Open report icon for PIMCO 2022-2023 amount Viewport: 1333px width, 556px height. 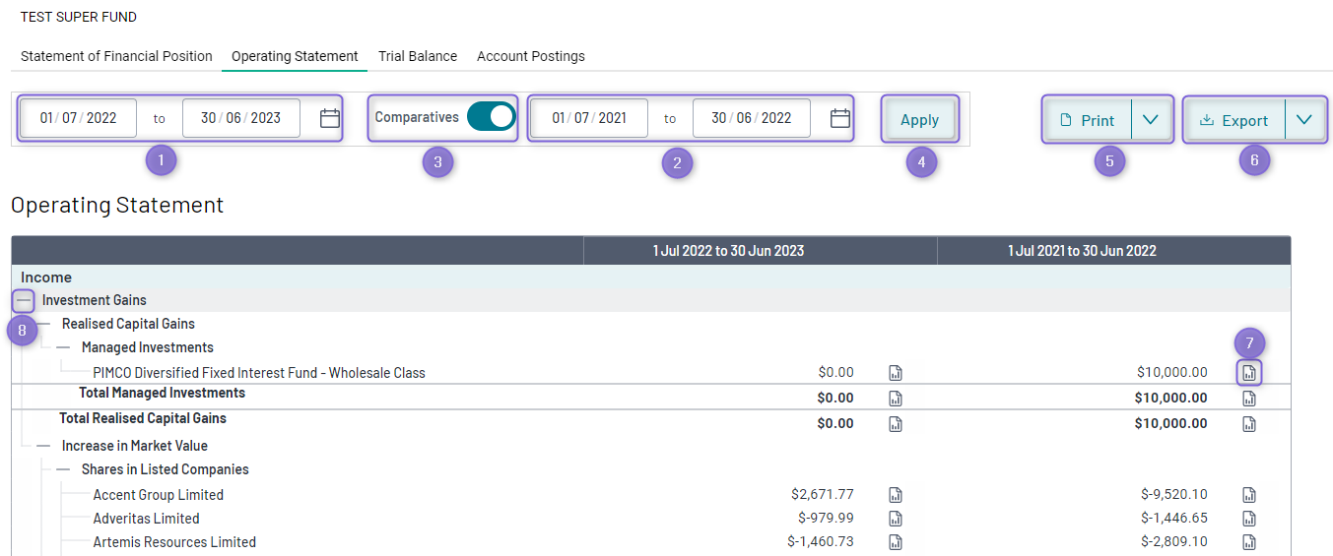click(896, 373)
